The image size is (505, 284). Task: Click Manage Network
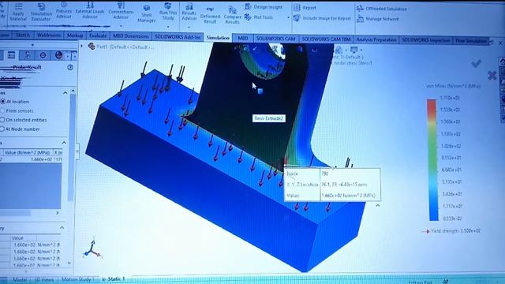378,19
